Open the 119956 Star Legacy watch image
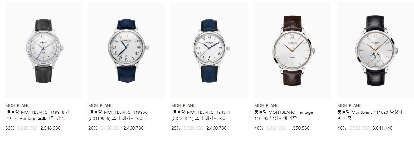The width and height of the screenshot is (414, 142). pyautogui.click(x=126, y=51)
